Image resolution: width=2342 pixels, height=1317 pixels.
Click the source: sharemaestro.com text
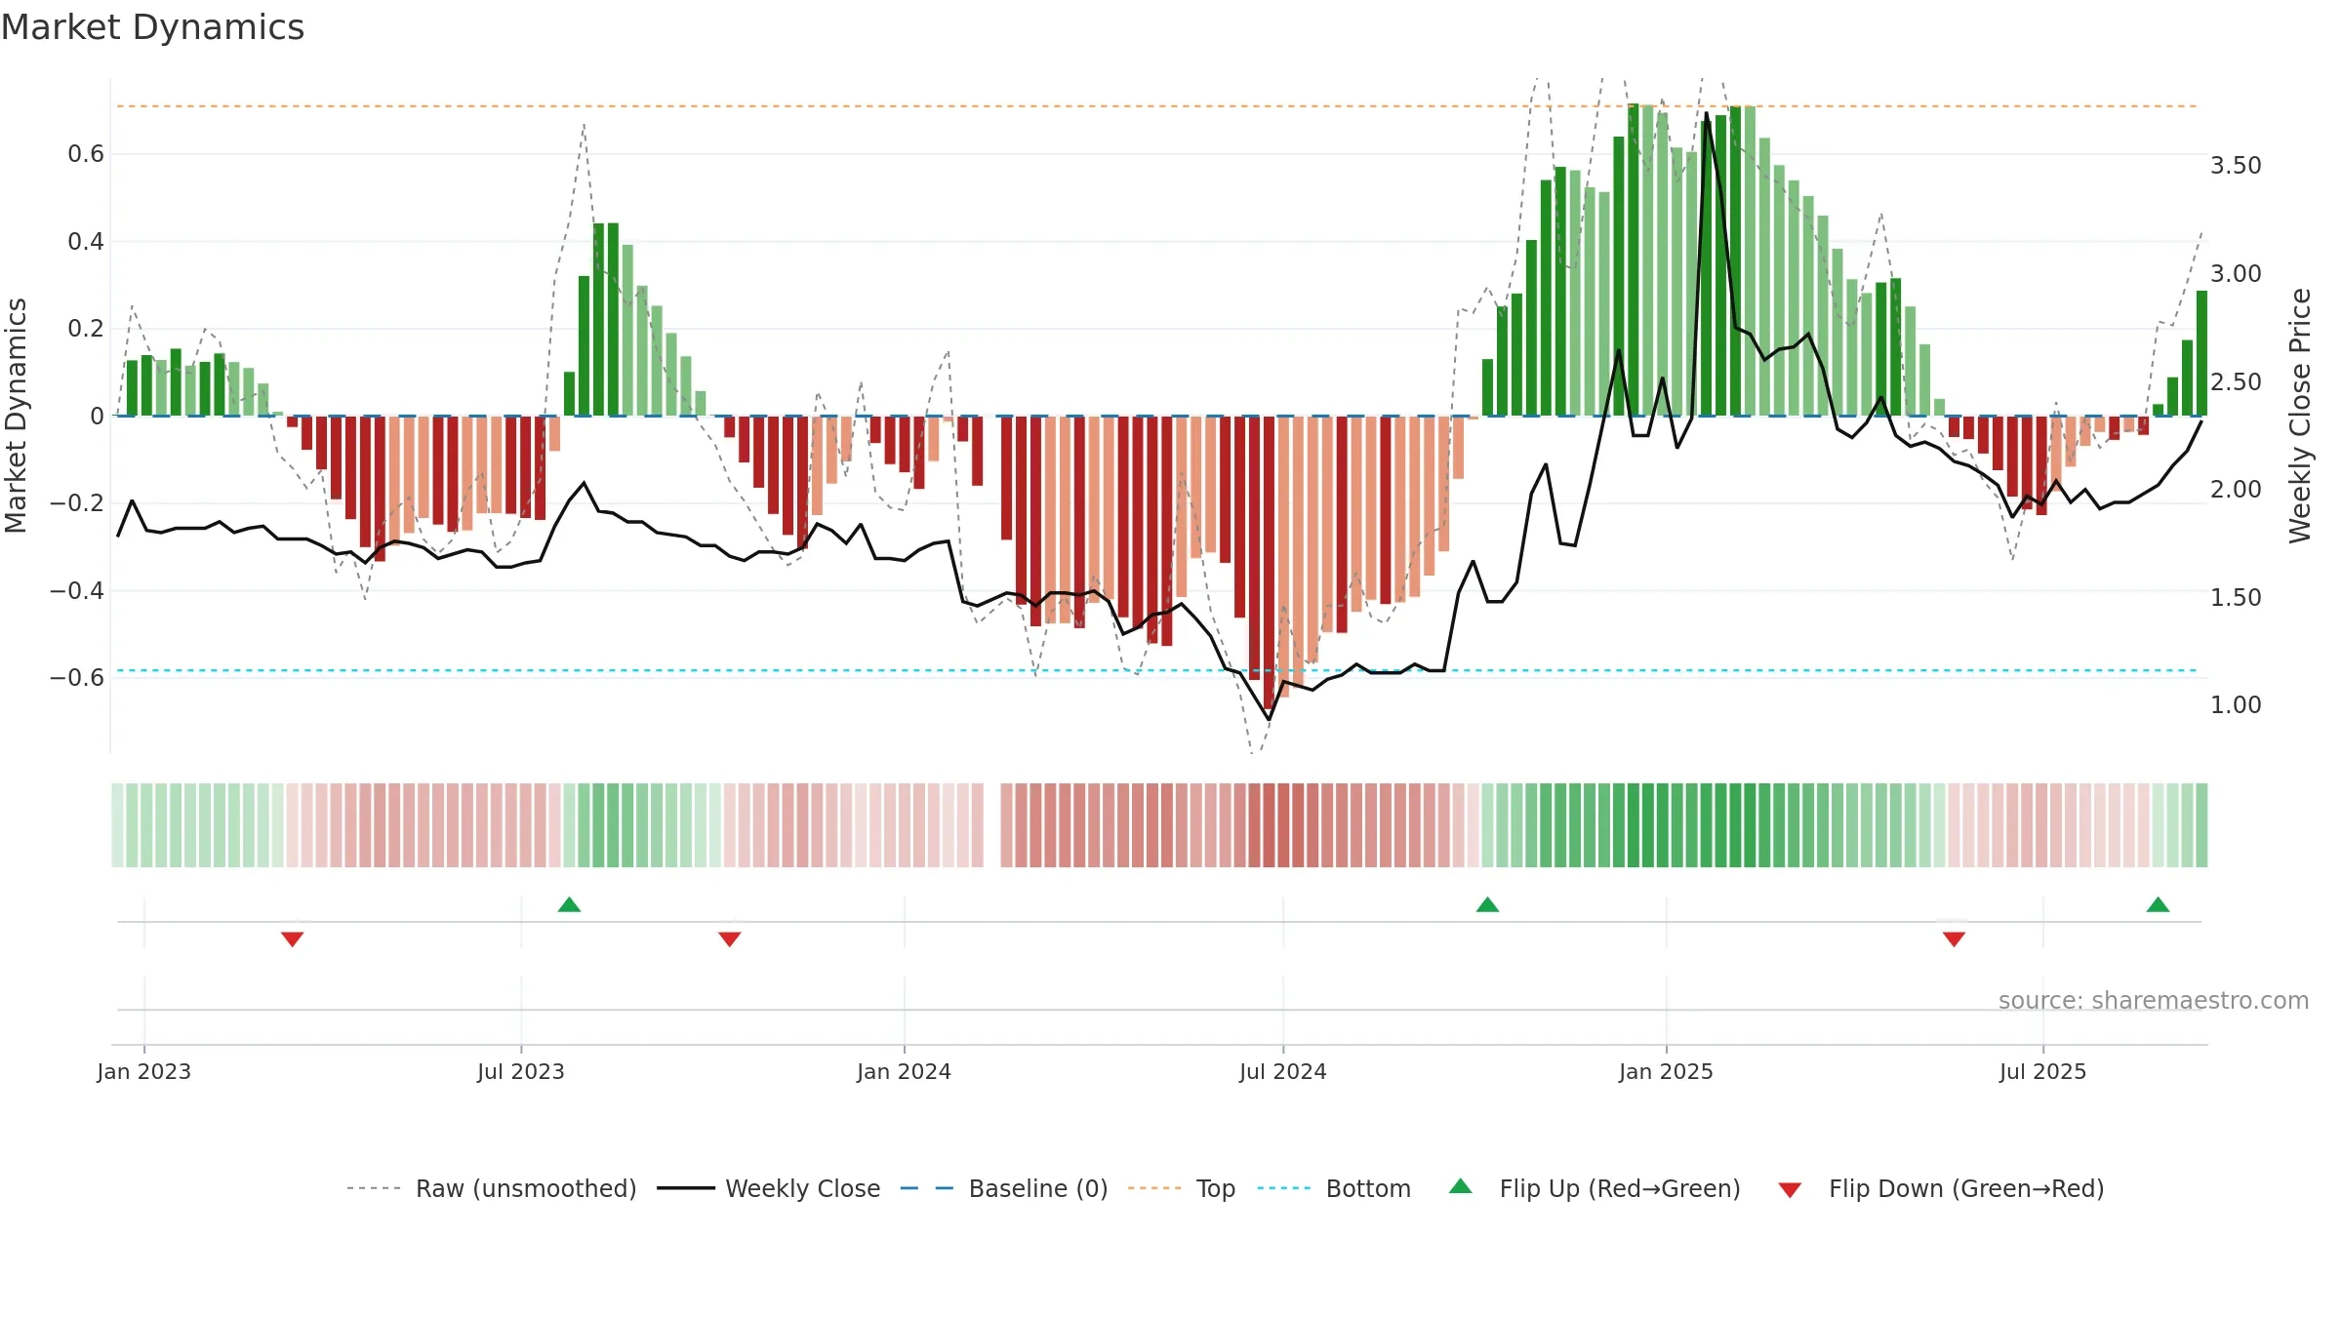tap(2154, 1000)
